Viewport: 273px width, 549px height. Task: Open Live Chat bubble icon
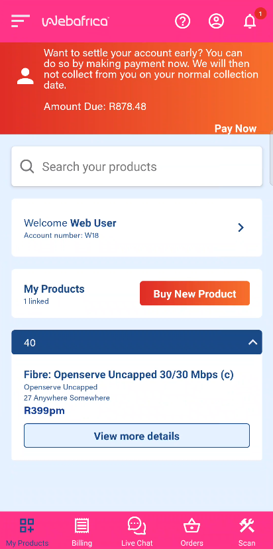pos(136,526)
